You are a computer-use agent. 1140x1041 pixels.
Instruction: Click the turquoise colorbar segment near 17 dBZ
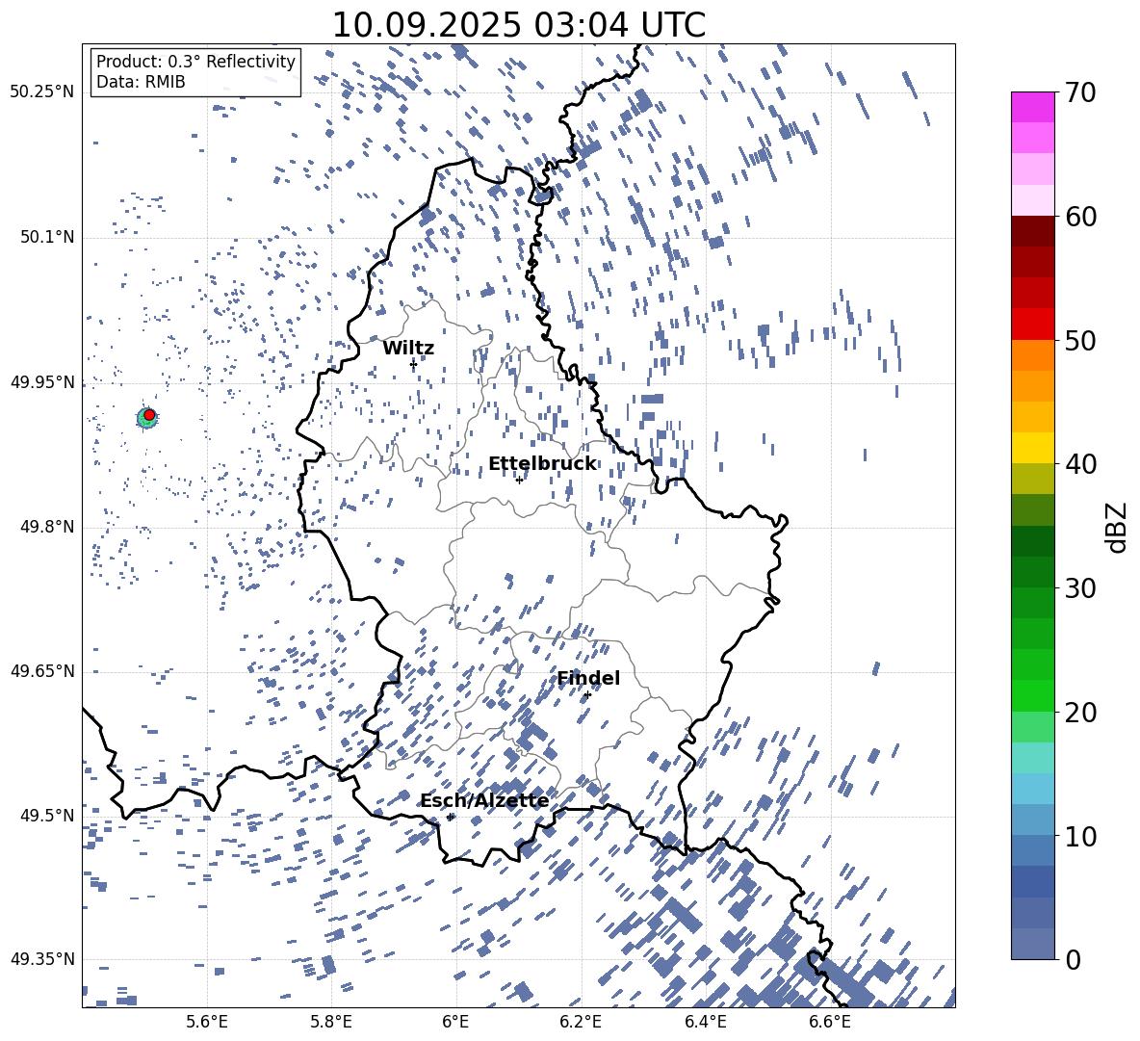1032,758
